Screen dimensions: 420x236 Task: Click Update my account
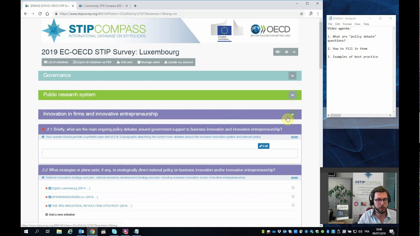[x=178, y=62]
